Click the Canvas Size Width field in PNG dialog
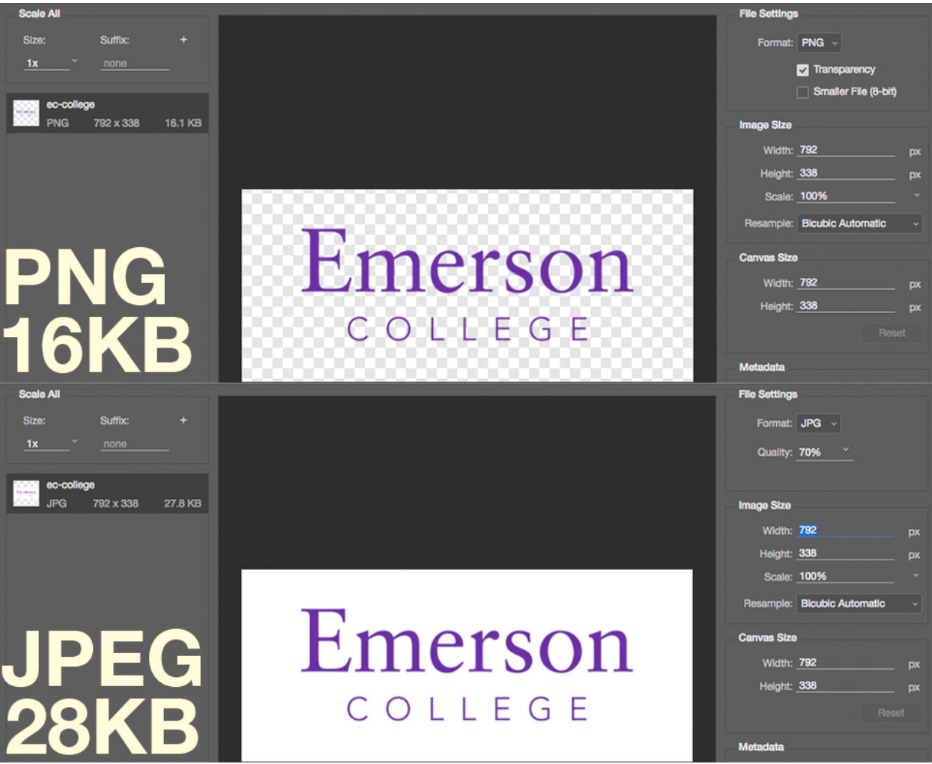 pos(846,283)
